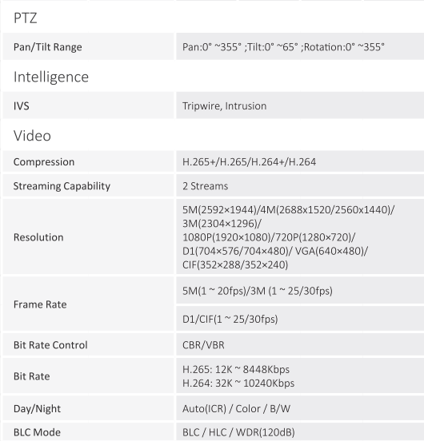Viewport: 424px width, 441px height.
Task: Click the H.265+/H.265/H.264+/H.264 value
Action: pyautogui.click(x=249, y=161)
